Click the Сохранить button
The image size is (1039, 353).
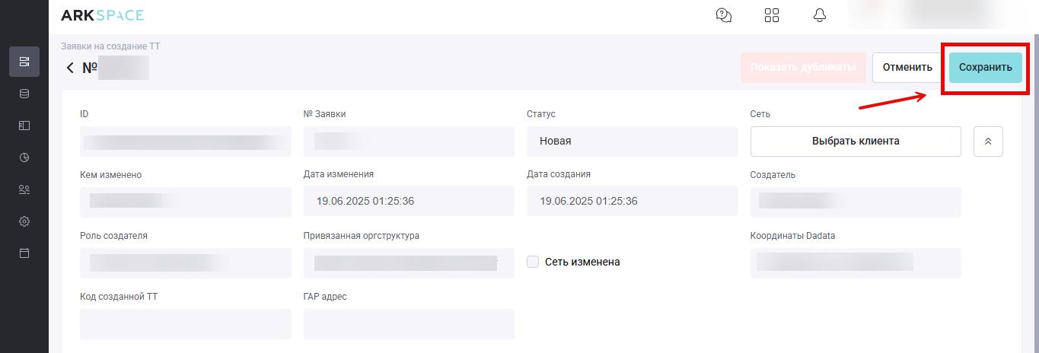[986, 68]
